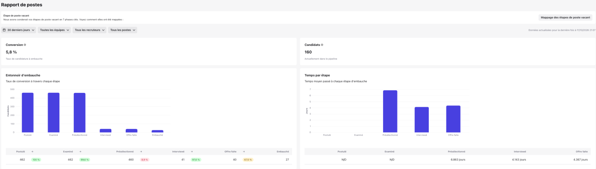Image resolution: width=596 pixels, height=169 pixels.
Task: Select the Présélectionné bar in Temps par étape
Action: point(390,111)
